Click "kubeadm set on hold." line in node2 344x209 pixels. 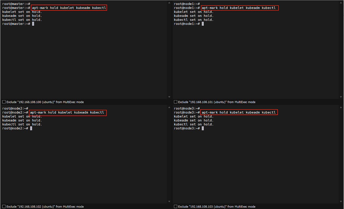click(x=22, y=120)
